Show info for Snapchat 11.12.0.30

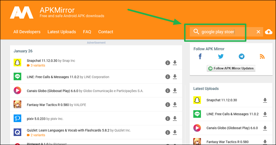tap(168, 63)
